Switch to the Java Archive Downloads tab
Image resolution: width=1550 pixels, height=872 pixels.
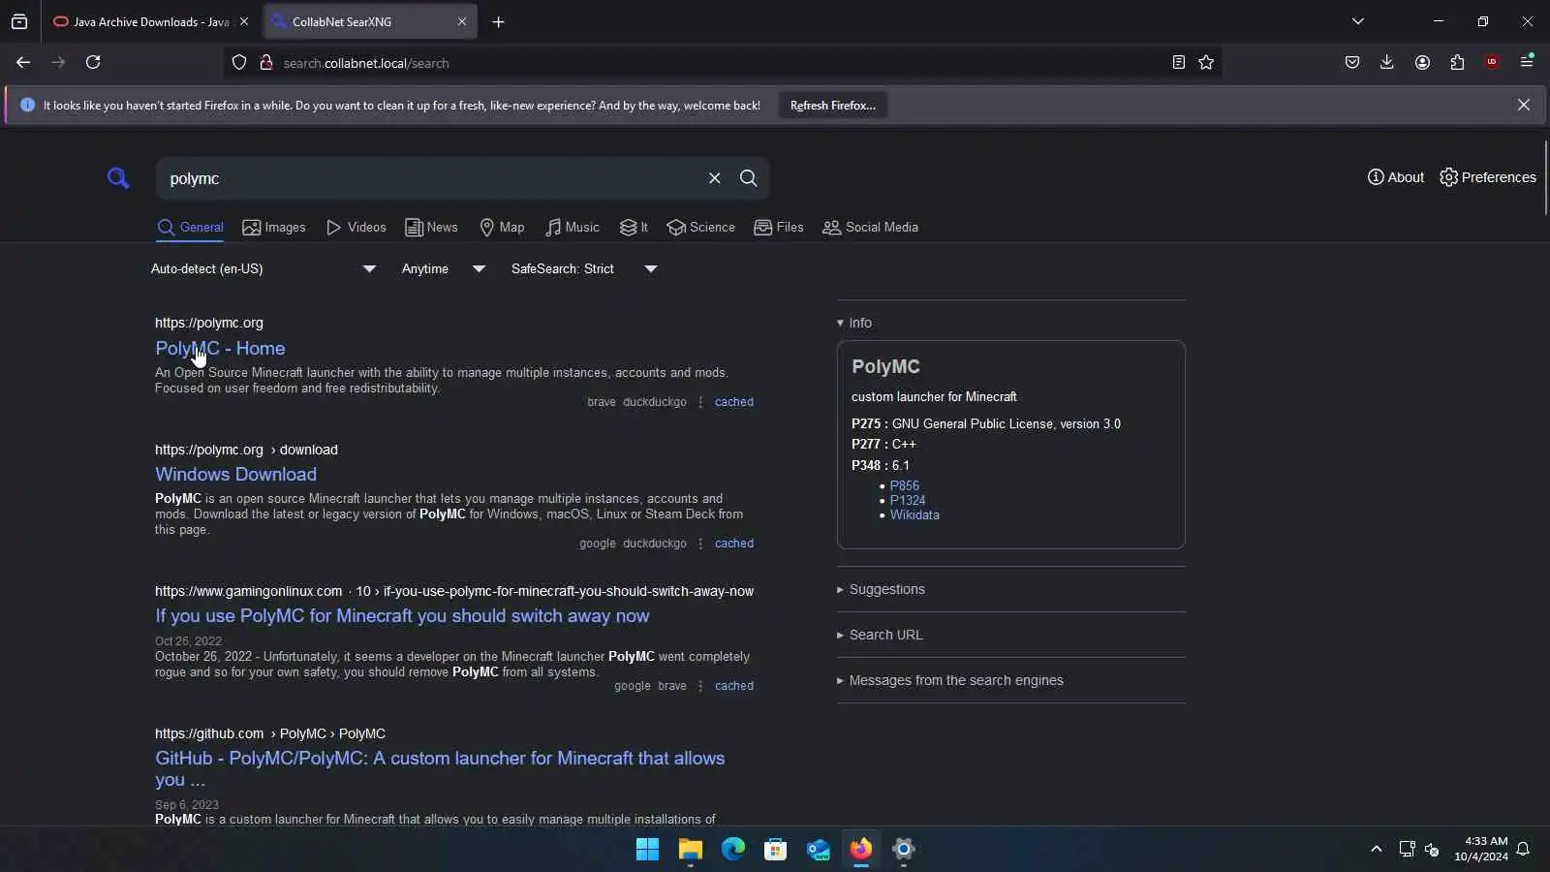pos(150,21)
